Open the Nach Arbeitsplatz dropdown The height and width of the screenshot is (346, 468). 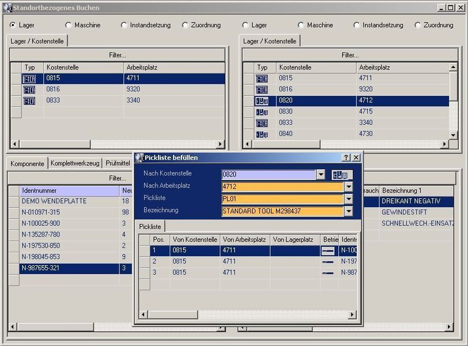[349, 187]
